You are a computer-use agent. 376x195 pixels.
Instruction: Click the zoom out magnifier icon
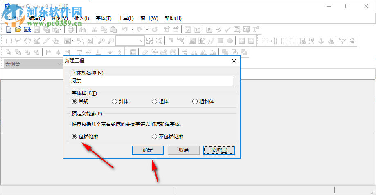point(110,41)
